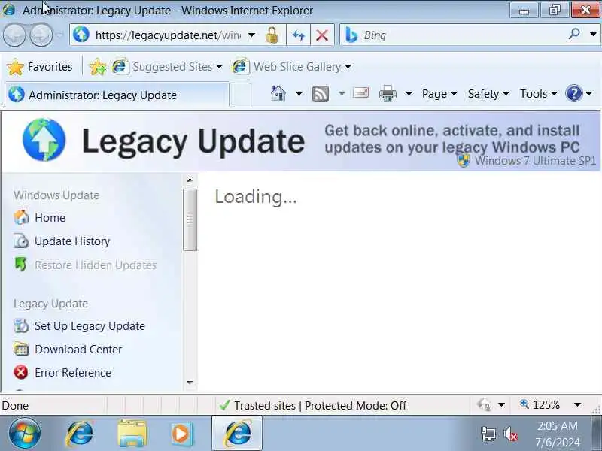This screenshot has height=451, width=602.
Task: Select the Administrator: Legacy Update tab
Action: pyautogui.click(x=117, y=95)
